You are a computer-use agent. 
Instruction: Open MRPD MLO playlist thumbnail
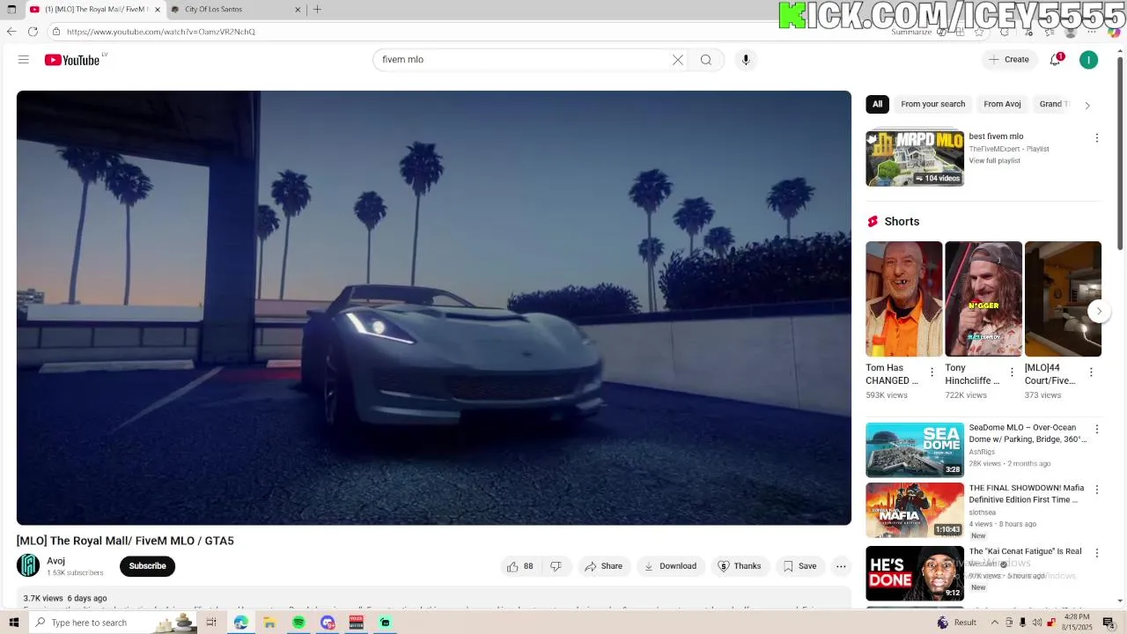915,158
